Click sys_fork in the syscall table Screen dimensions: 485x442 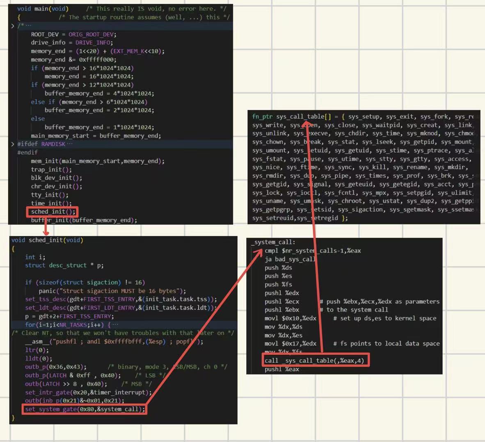tap(434, 116)
